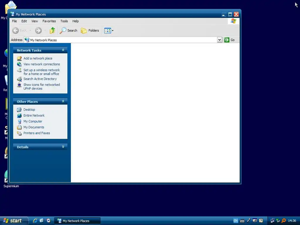Minimize the My Network Places window
This screenshot has width=300, height=225.
[x=224, y=14]
